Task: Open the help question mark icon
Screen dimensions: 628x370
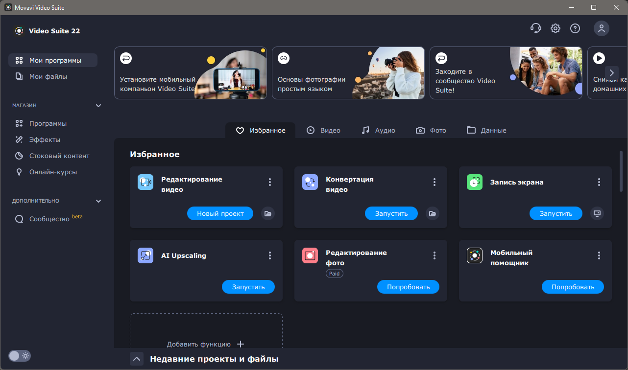Action: click(575, 28)
